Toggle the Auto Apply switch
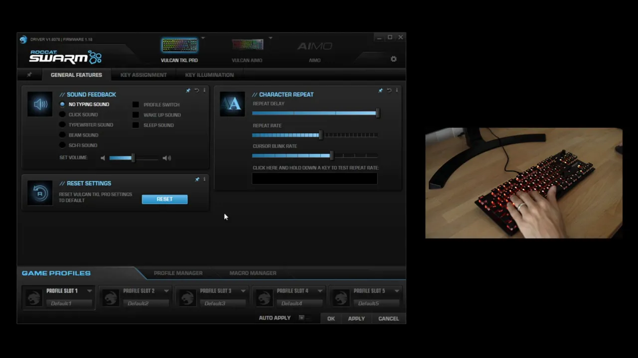Viewport: 638px width, 358px height. (304, 318)
